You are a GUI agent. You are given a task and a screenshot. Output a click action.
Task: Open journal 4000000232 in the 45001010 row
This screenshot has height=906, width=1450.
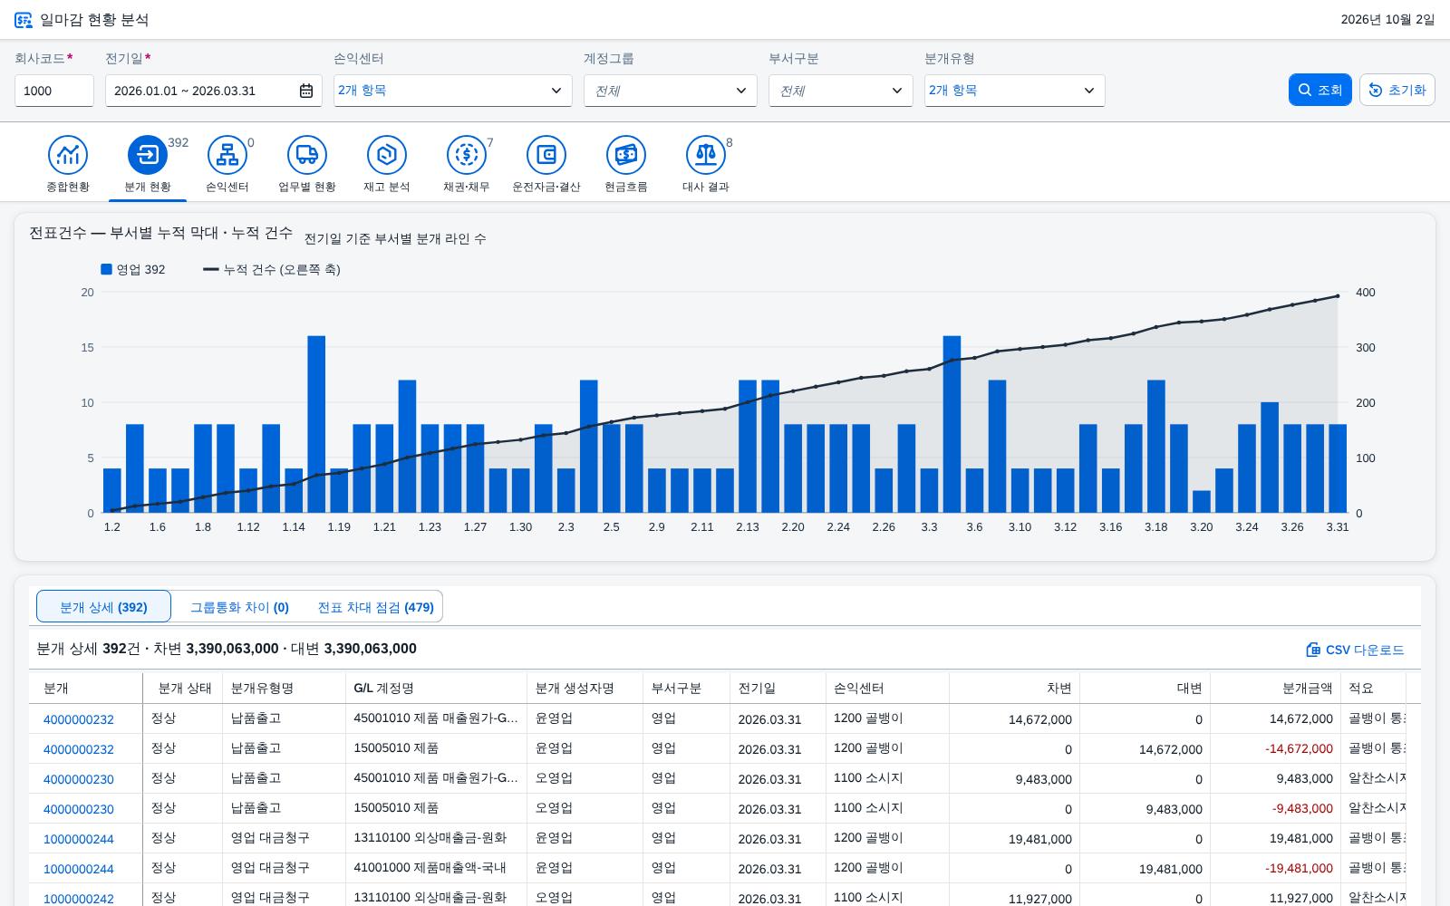[x=79, y=719]
